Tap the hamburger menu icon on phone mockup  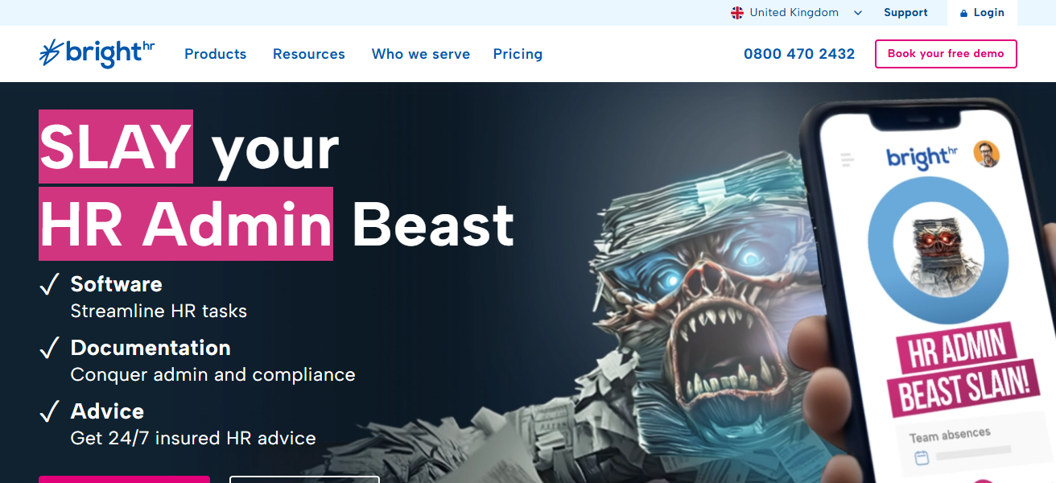click(847, 159)
